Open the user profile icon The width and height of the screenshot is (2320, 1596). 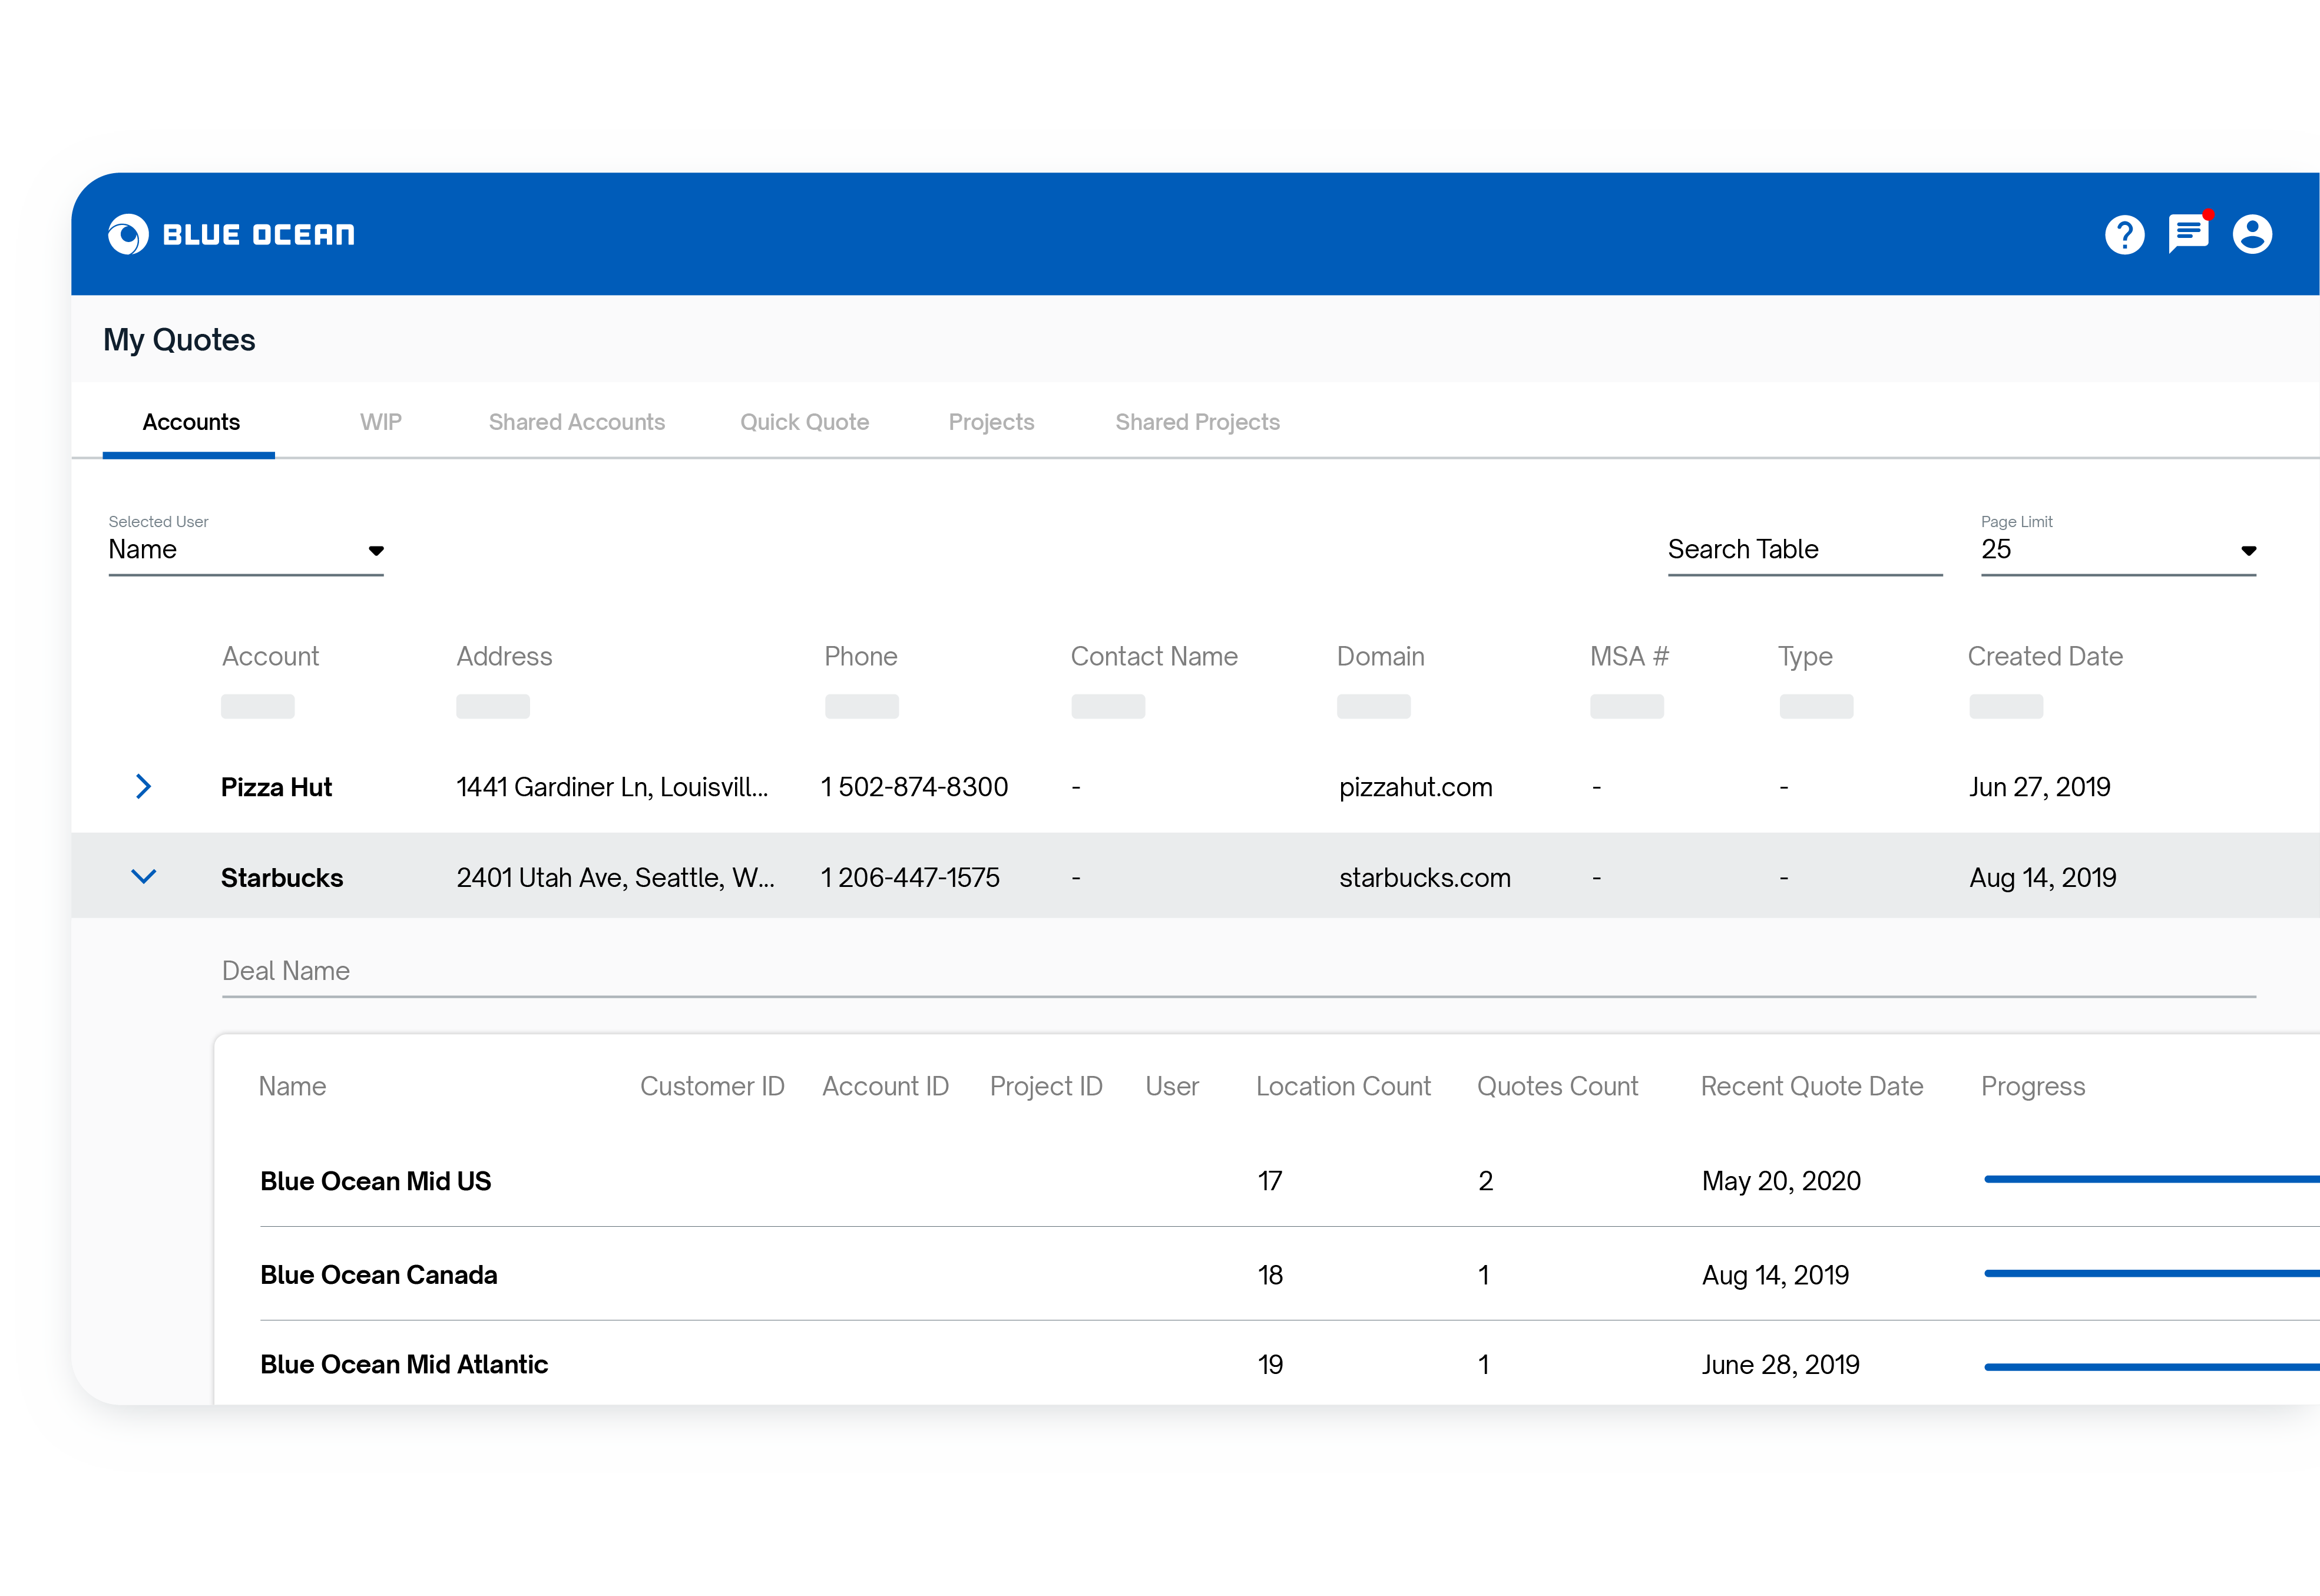(x=2252, y=235)
